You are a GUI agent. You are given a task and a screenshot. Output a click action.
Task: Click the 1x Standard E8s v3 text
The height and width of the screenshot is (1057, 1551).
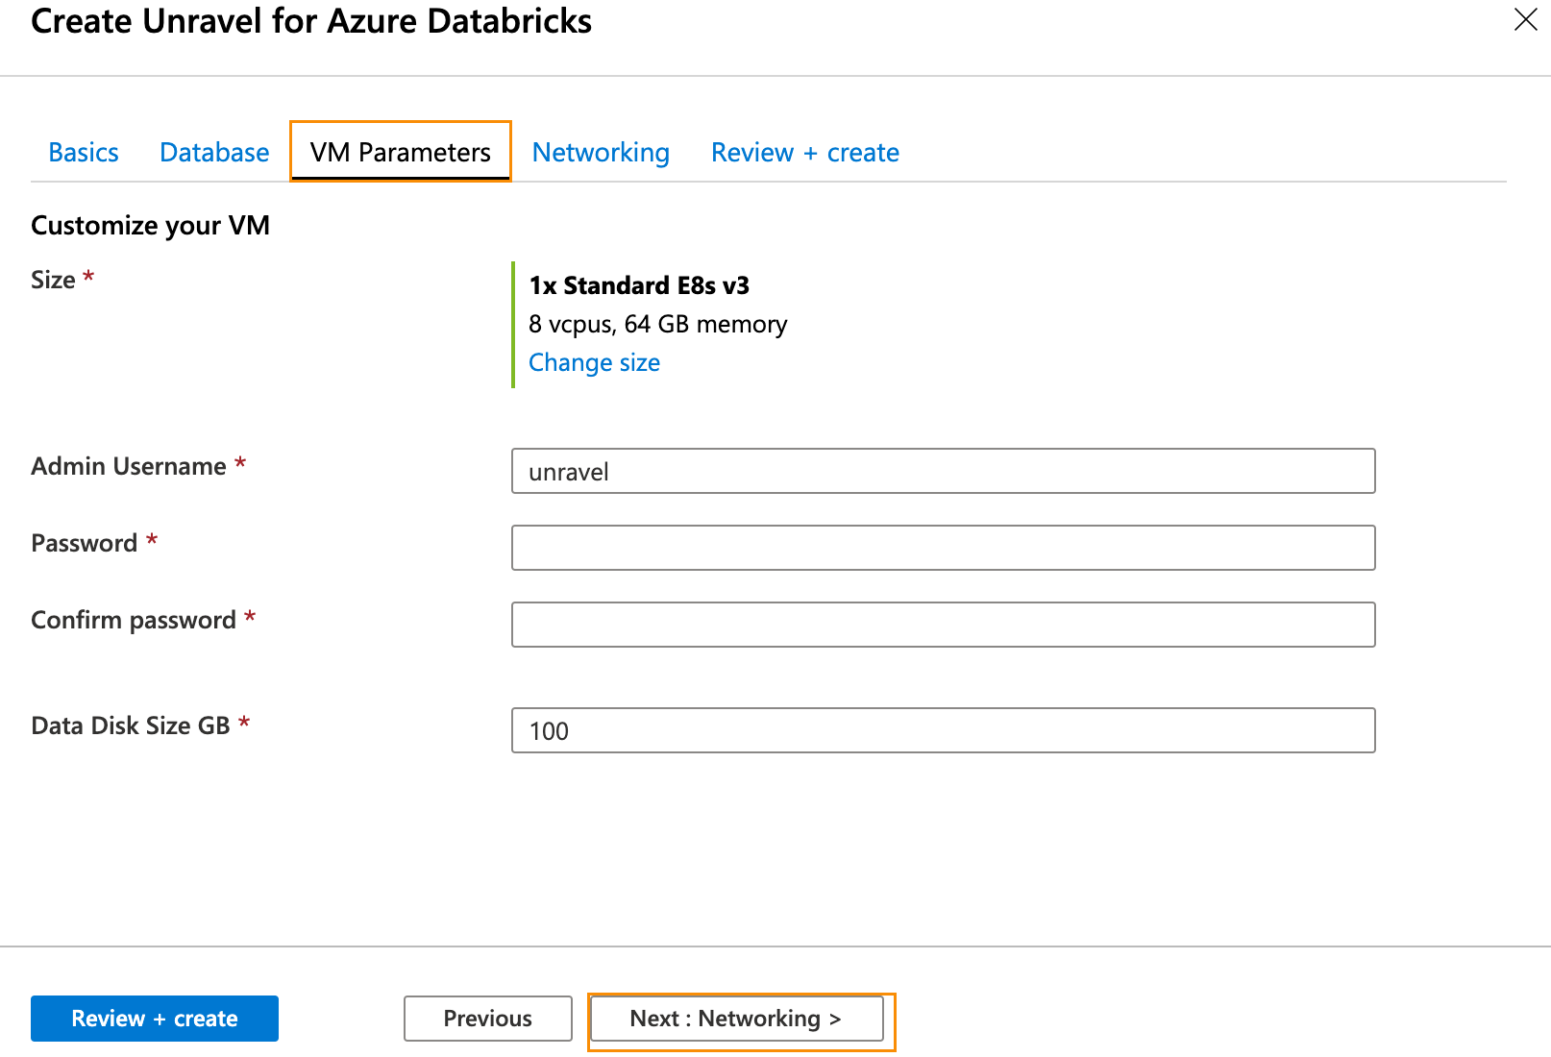639,285
